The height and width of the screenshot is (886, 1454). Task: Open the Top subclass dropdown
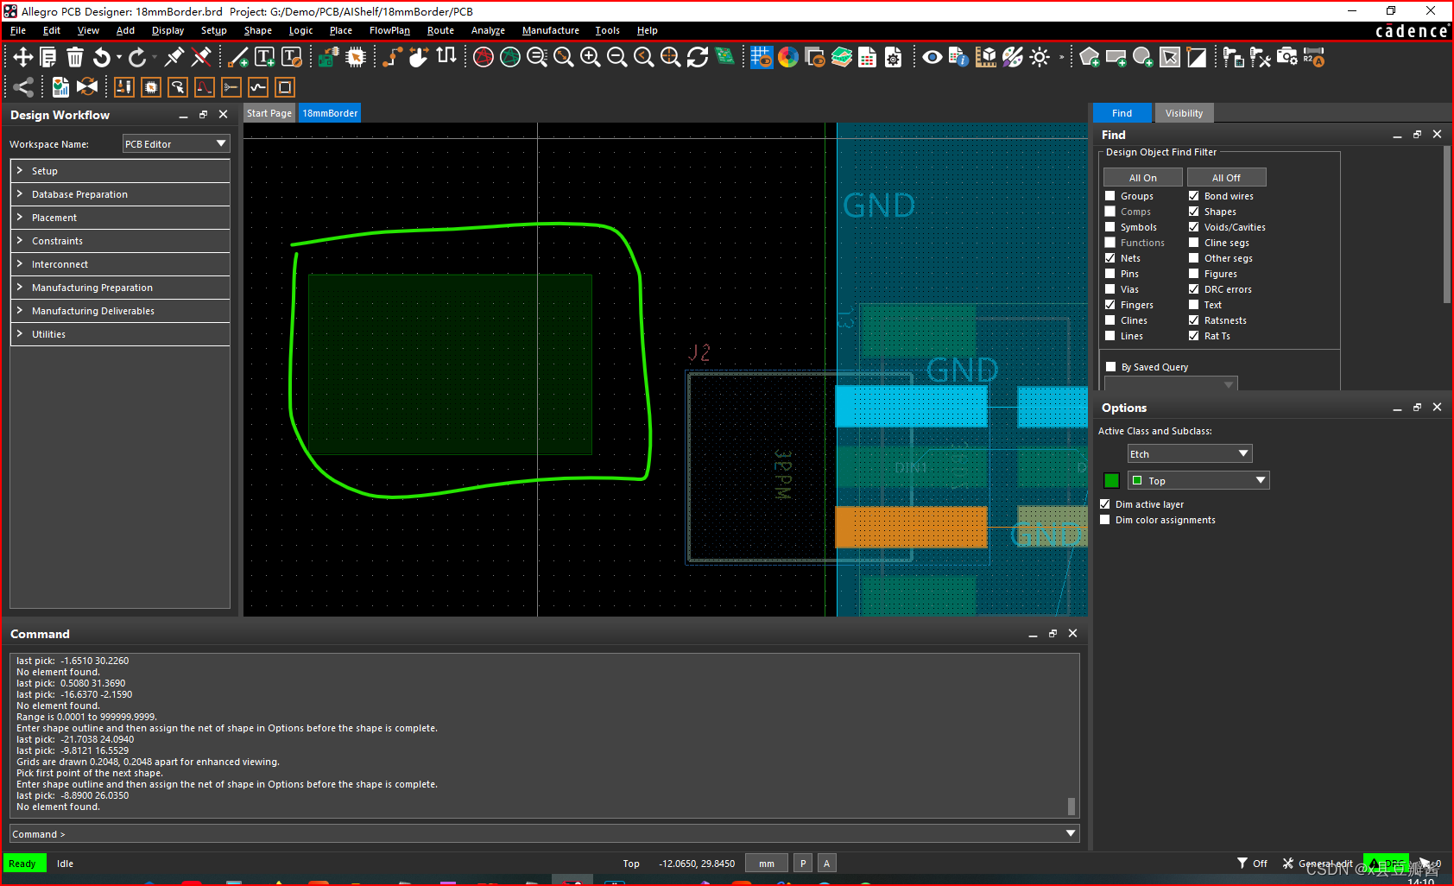[1198, 481]
